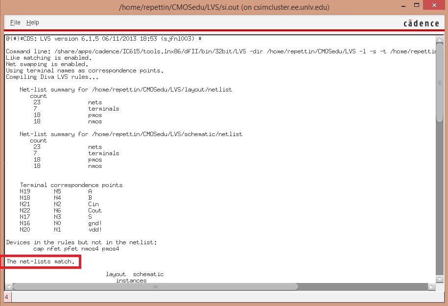Click 'Devices in the rules but not in the netlist:'
The image size is (448, 306).
coord(81,242)
